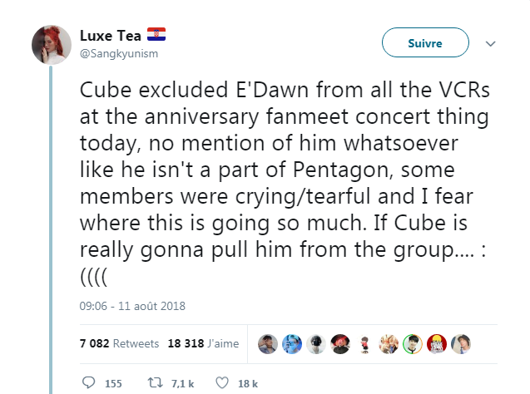Click the Croatian flag emoji beside Luxe Tea
Viewport: 530px width, 394px height.
(x=156, y=34)
